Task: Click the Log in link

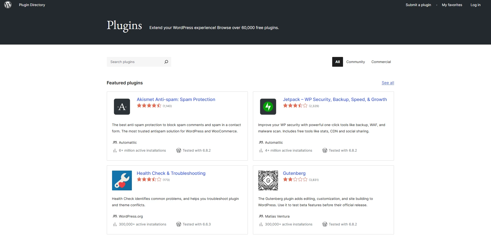Action: 475,5
